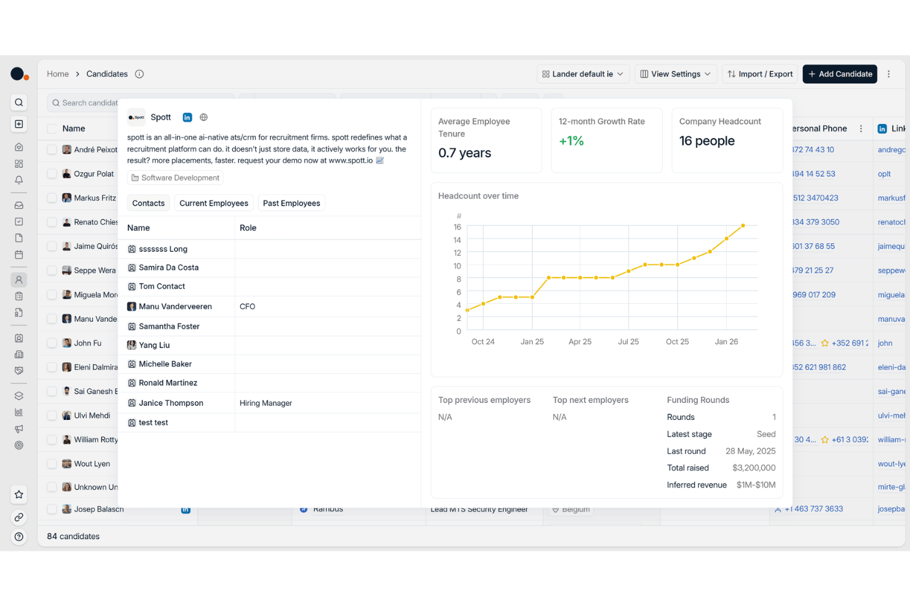Open the home icon in sidebar
The height and width of the screenshot is (606, 910).
[19, 147]
